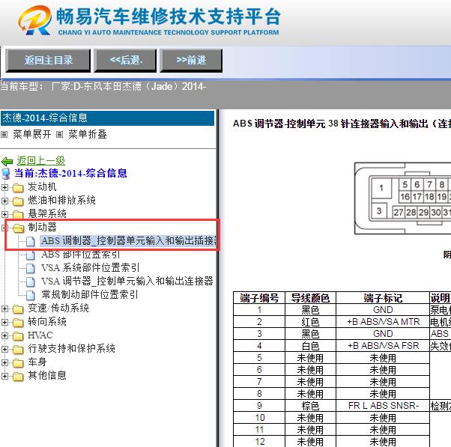Expand the 变速/传动系统 tree node

pos(4,308)
